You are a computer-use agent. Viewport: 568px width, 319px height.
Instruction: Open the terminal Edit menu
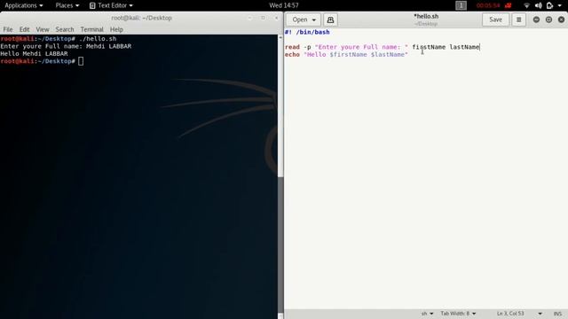(x=24, y=29)
